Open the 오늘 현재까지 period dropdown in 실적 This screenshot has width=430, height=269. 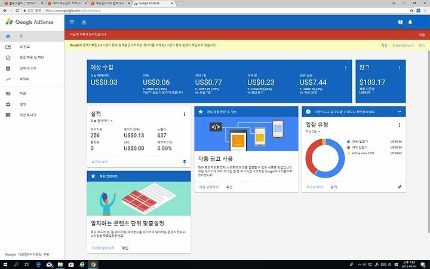point(102,121)
